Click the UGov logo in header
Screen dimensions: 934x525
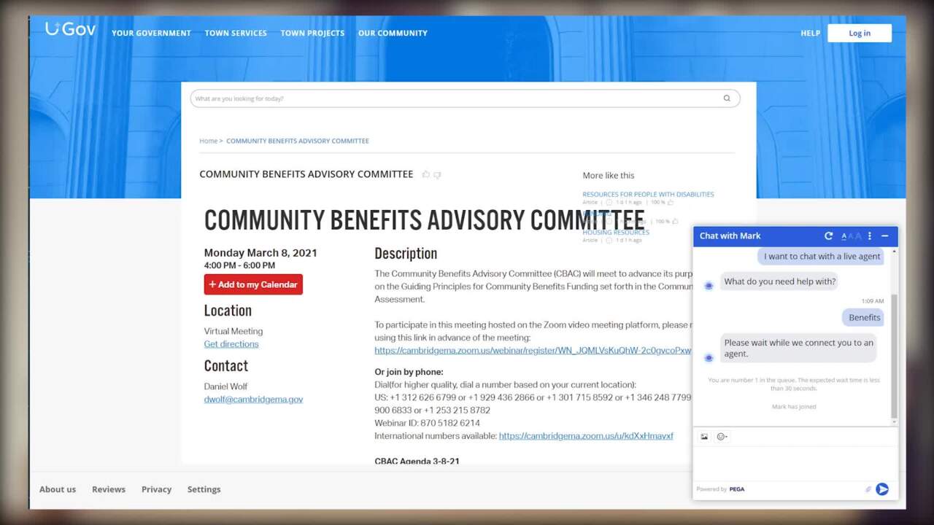[70, 29]
